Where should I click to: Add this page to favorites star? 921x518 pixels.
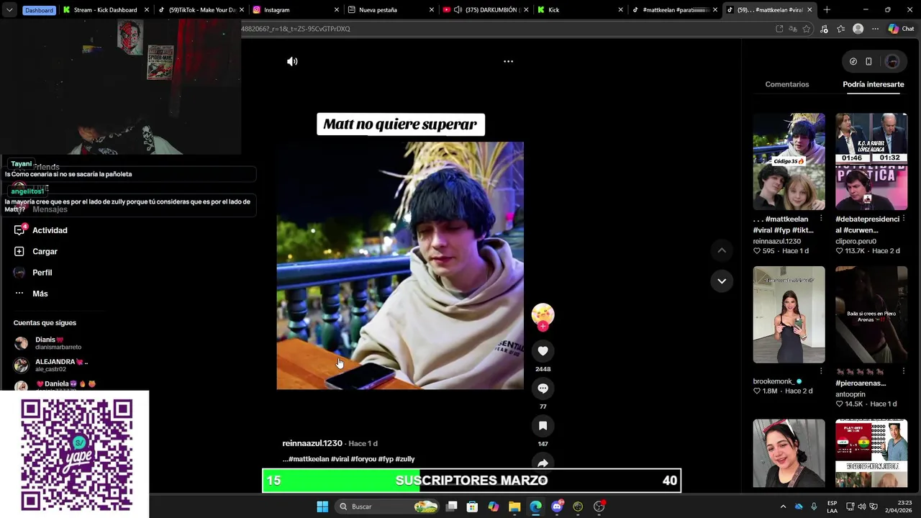[x=807, y=29]
